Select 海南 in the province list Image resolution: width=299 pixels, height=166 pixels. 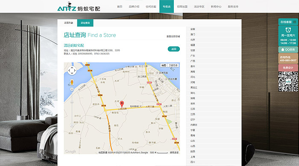click(193, 72)
